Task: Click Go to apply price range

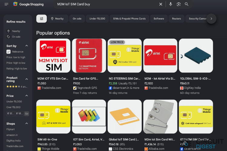Action: (27, 114)
